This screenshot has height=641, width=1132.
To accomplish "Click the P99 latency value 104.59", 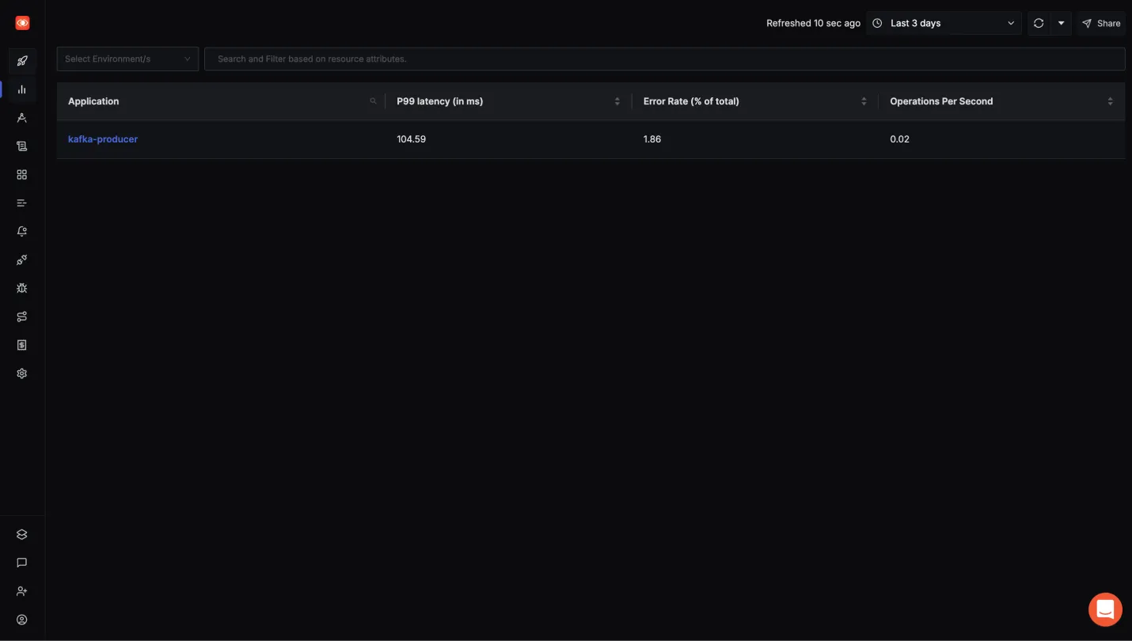I will pyautogui.click(x=411, y=139).
